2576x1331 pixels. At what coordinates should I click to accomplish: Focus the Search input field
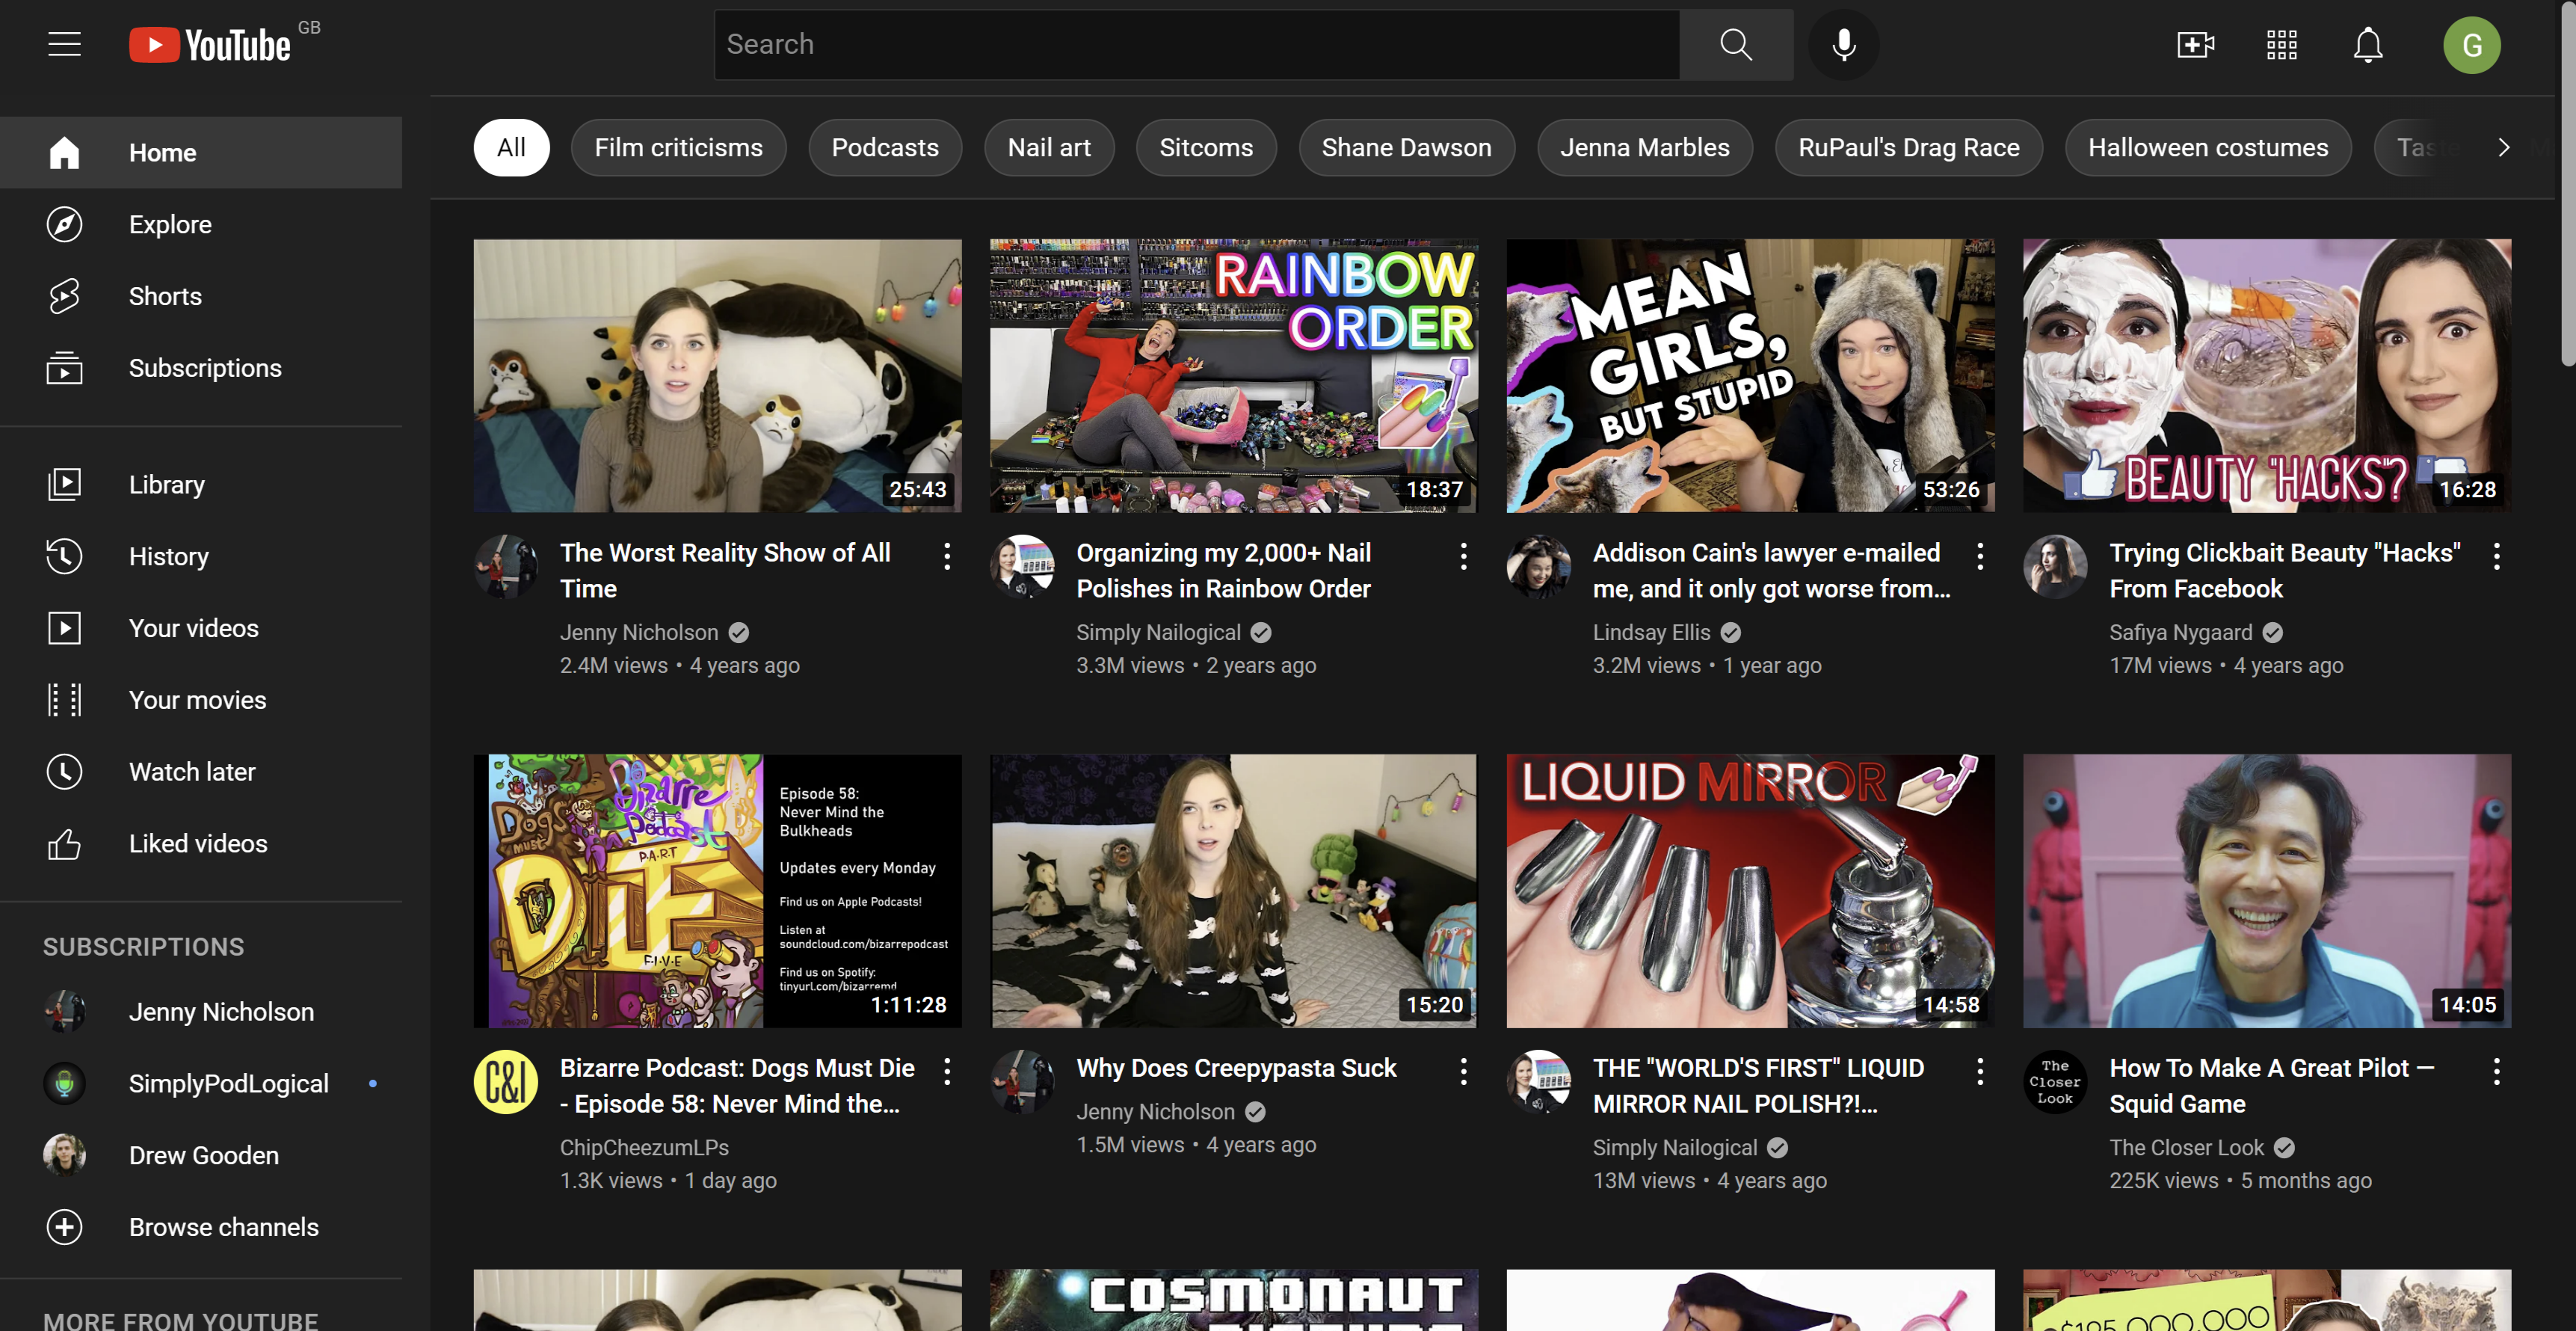(1197, 44)
